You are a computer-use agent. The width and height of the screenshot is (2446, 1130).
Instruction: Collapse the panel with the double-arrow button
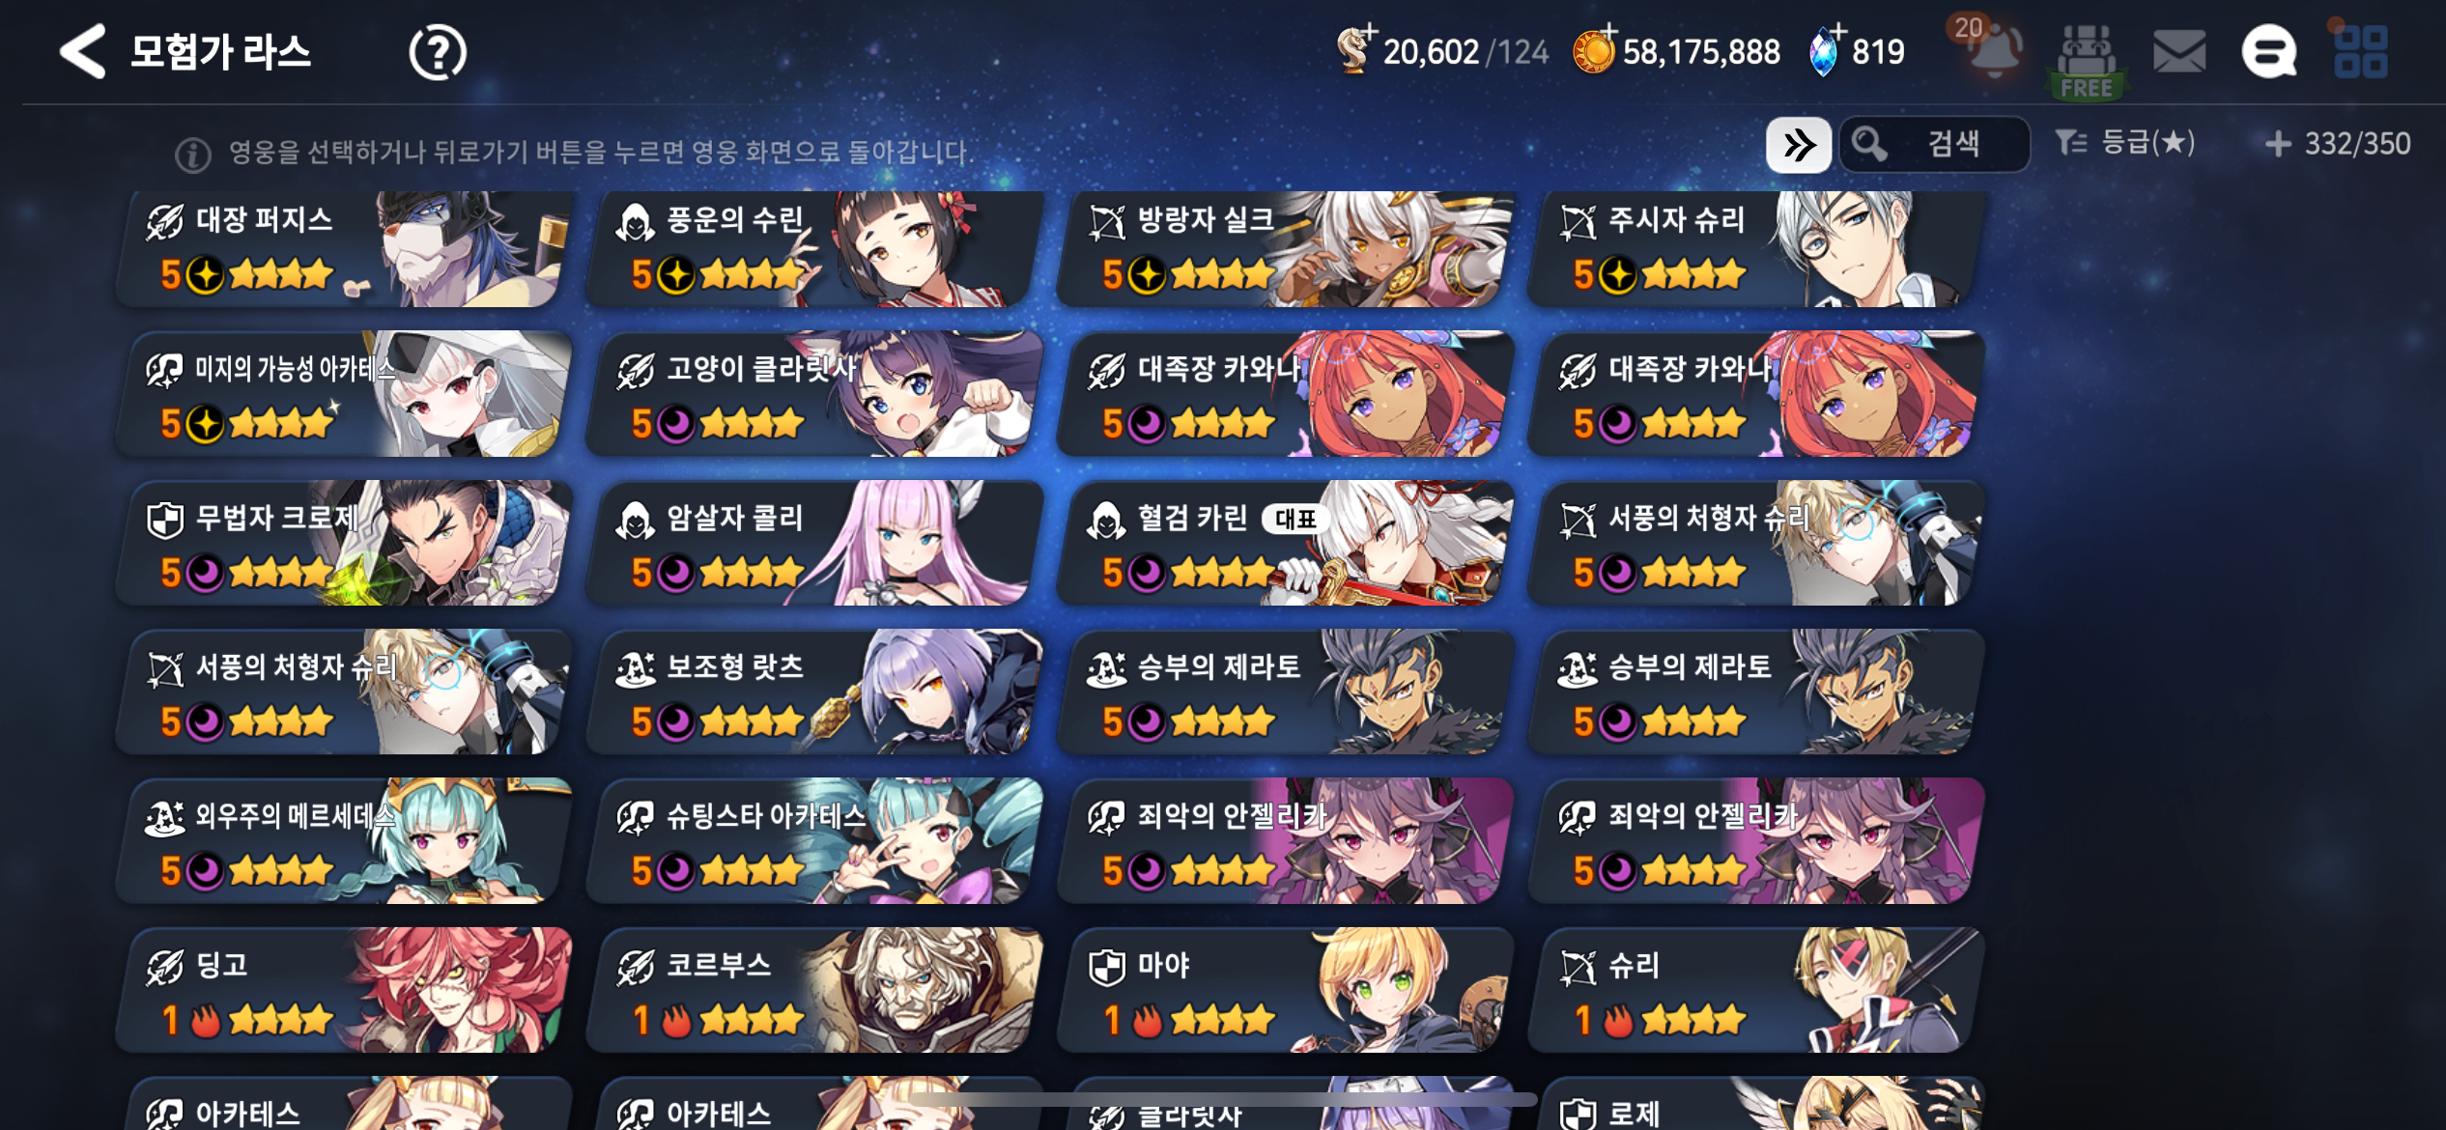[x=1798, y=145]
